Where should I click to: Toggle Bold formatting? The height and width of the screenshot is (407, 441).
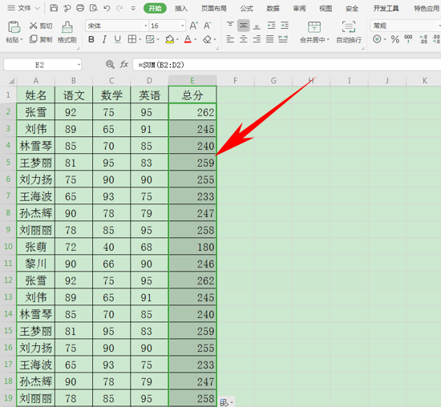tap(91, 39)
